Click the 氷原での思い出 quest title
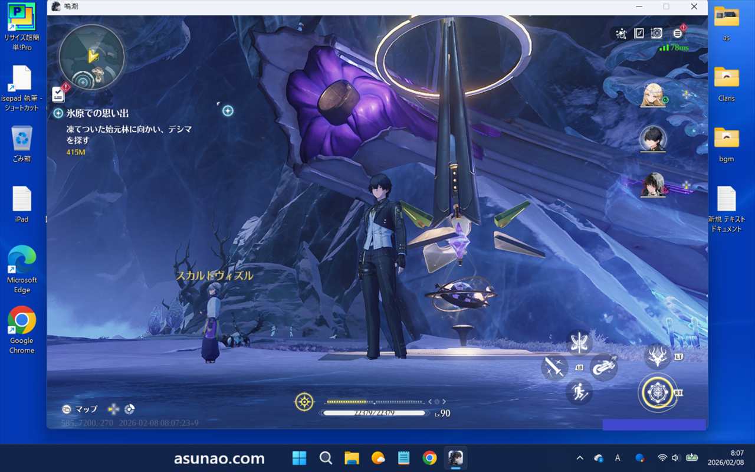Screen dimensions: 755x472 pyautogui.click(x=97, y=113)
